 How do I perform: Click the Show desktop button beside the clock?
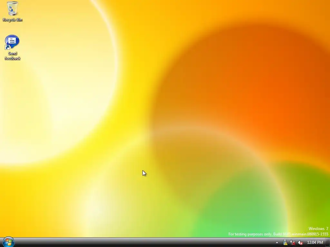click(328, 242)
